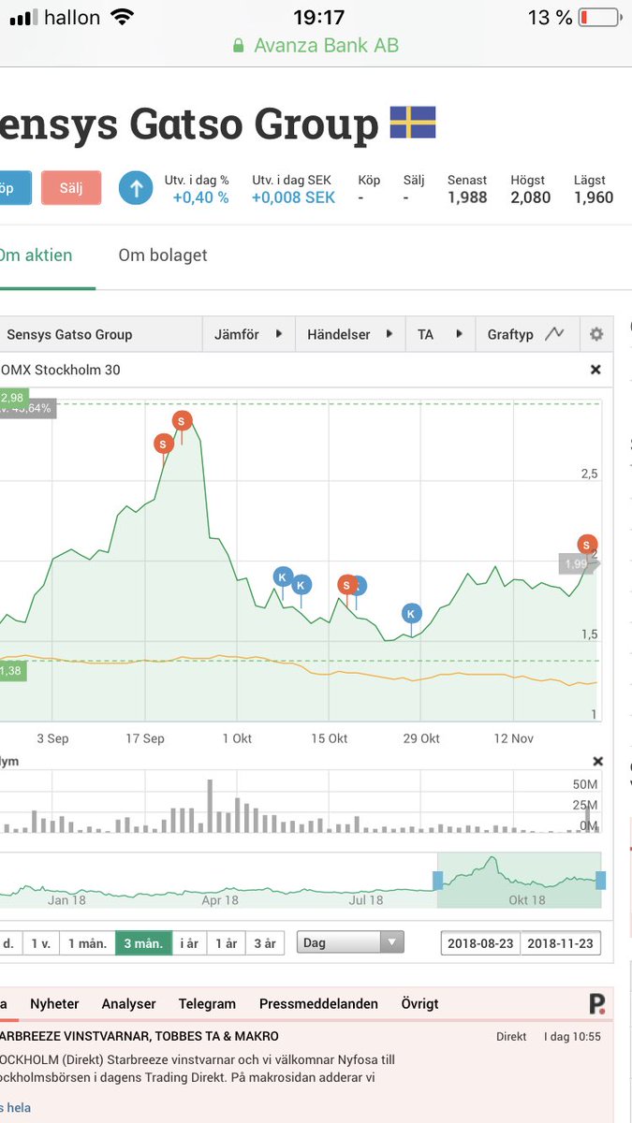Image resolution: width=632 pixels, height=1123 pixels.
Task: Click the I dag 10:55 timestamp
Action: pos(572,1036)
